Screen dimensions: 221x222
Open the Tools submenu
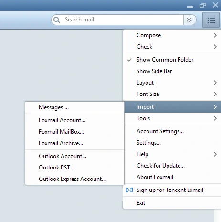(173, 118)
